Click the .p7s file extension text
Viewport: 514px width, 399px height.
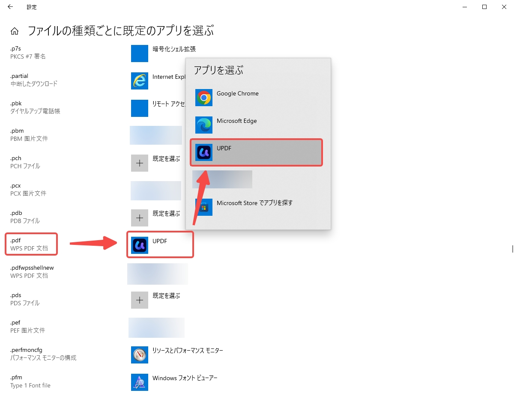[x=15, y=48]
